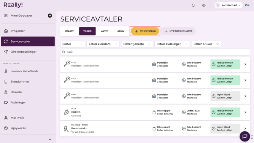The height and width of the screenshot is (143, 254).
Task: Select the Tilbud tab
Action: 87,31
